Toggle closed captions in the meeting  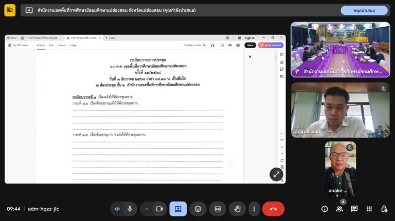coord(218,209)
